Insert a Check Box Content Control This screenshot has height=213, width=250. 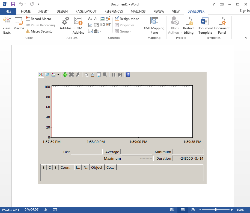click(x=90, y=25)
